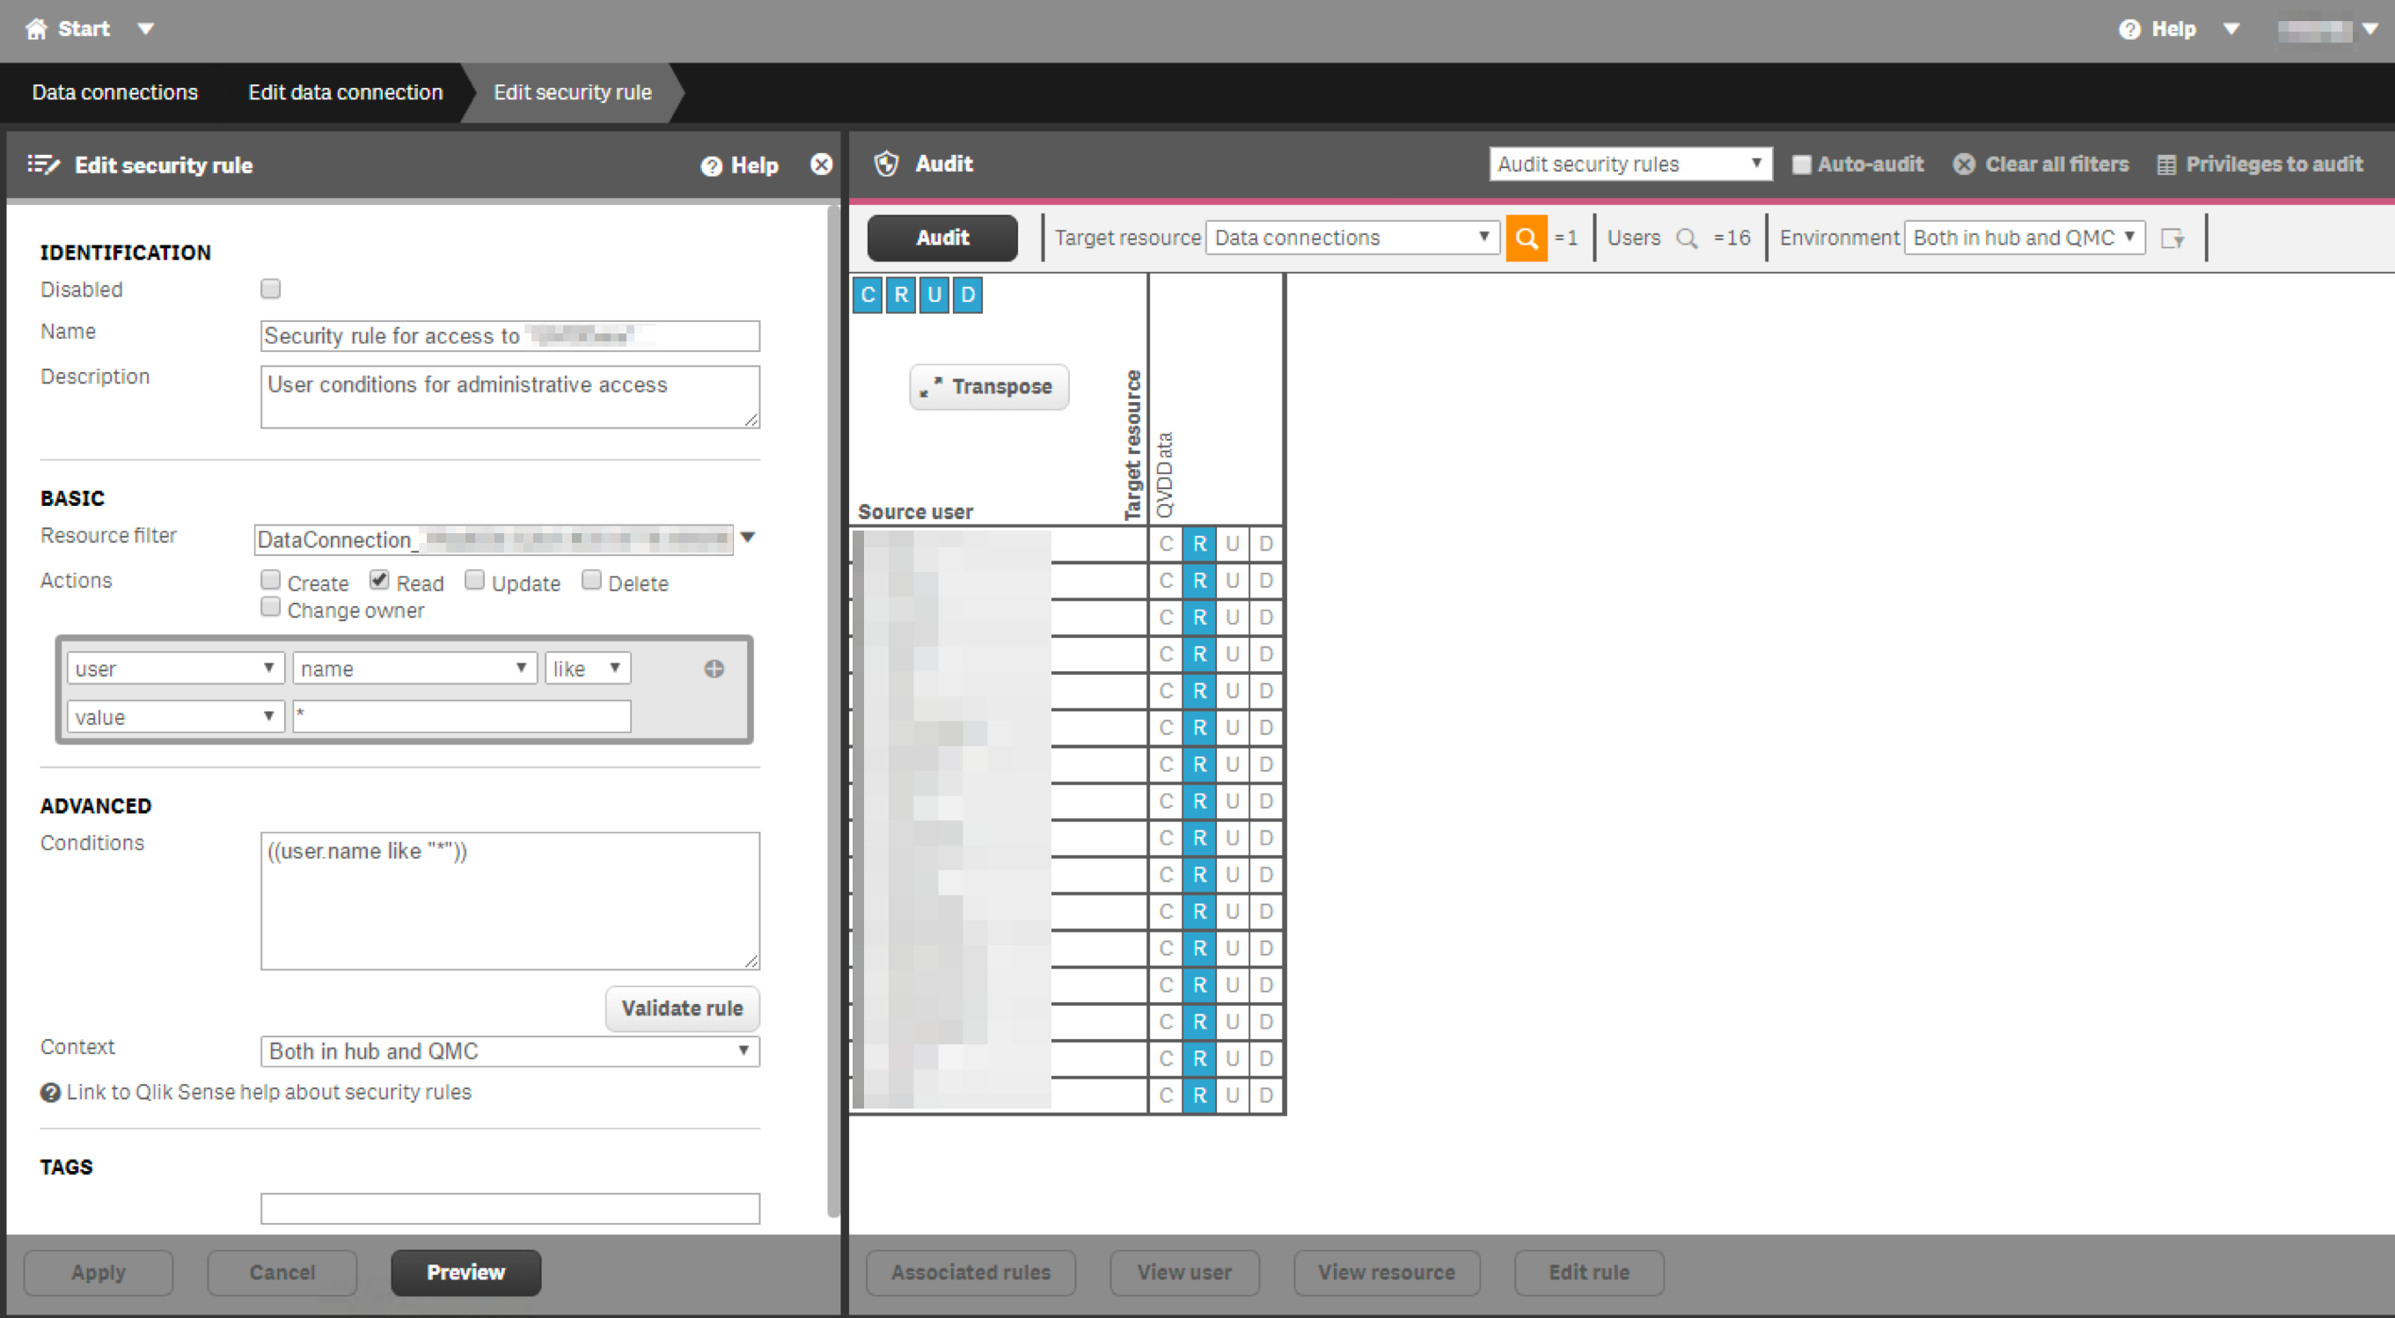The height and width of the screenshot is (1318, 2395).
Task: Click the add condition plus icon
Action: (714, 670)
